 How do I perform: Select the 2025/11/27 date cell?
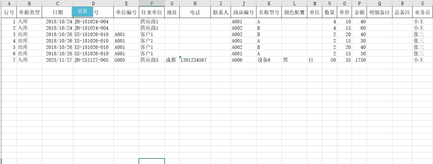pyautogui.click(x=57, y=60)
